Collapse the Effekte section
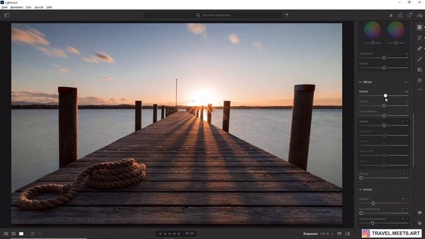The height and width of the screenshot is (239, 425). tap(360, 82)
